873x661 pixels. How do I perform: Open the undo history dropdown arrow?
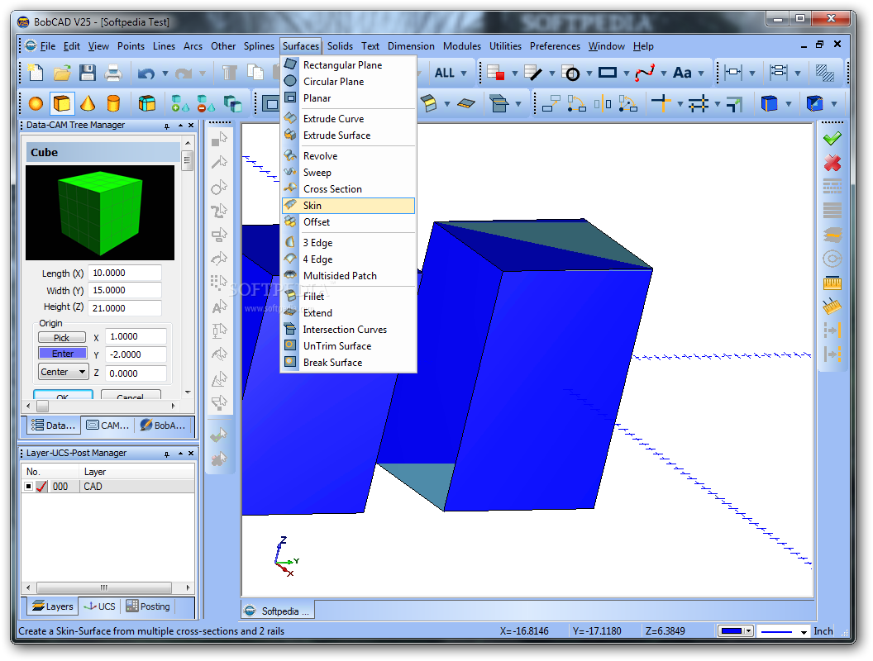(165, 74)
